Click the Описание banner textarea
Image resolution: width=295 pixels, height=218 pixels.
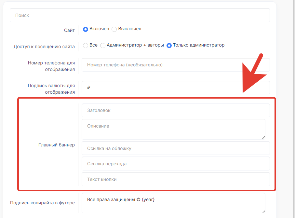coord(173,129)
